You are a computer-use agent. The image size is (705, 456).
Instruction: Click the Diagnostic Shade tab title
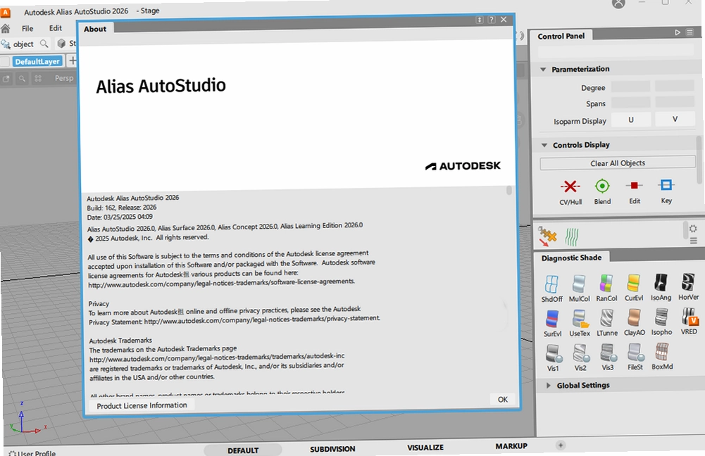click(571, 258)
